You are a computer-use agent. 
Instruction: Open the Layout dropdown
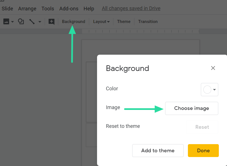coord(101,22)
